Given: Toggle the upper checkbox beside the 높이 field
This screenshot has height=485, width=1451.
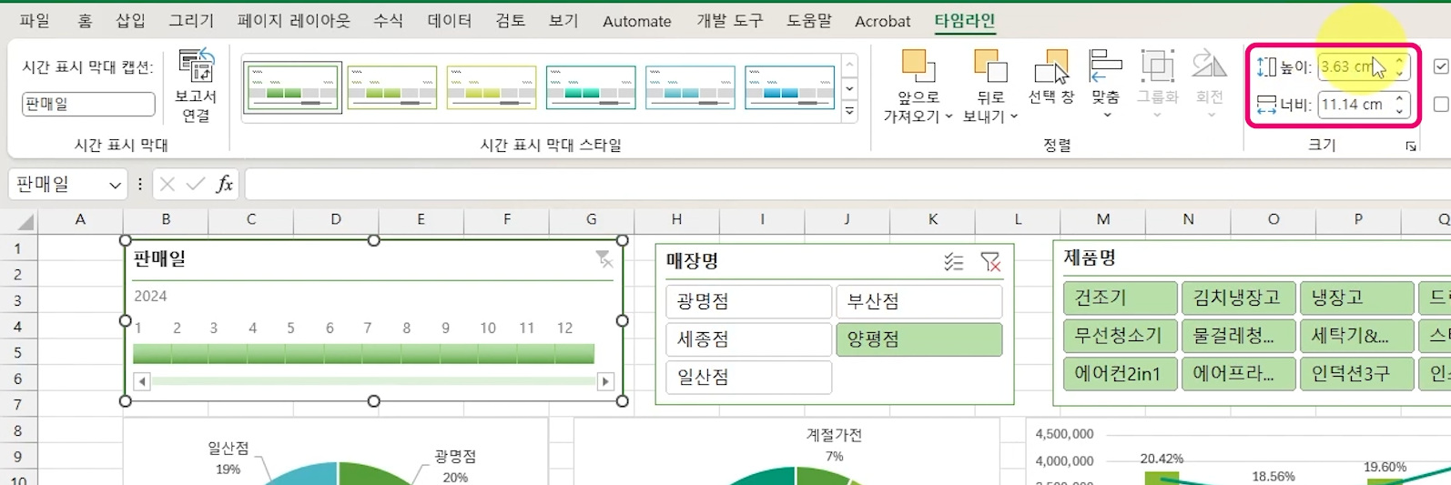Looking at the screenshot, I should pos(1441,66).
